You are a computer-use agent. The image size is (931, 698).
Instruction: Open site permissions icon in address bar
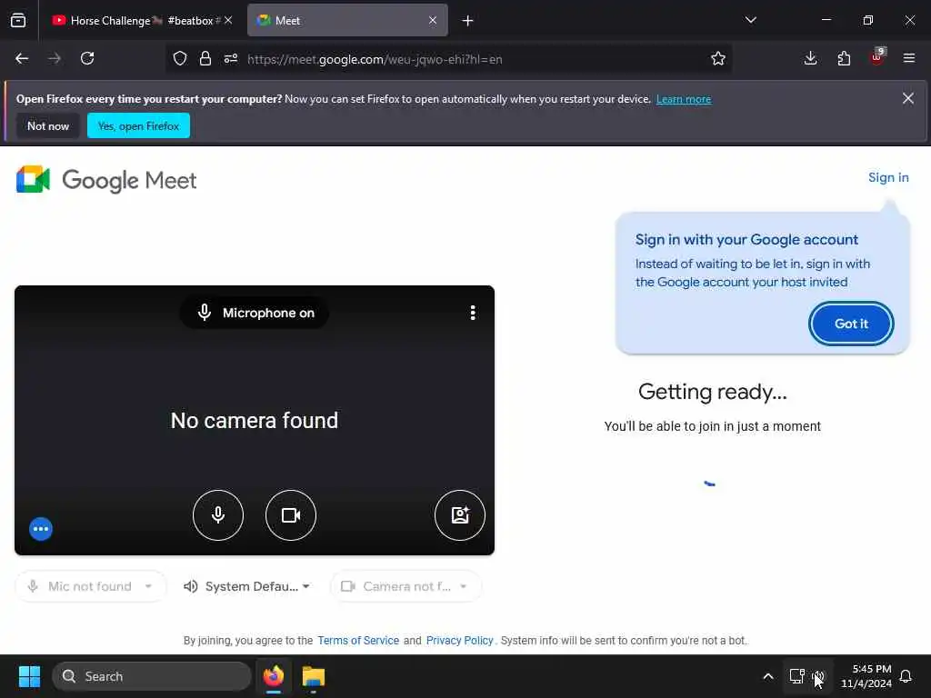[231, 58]
